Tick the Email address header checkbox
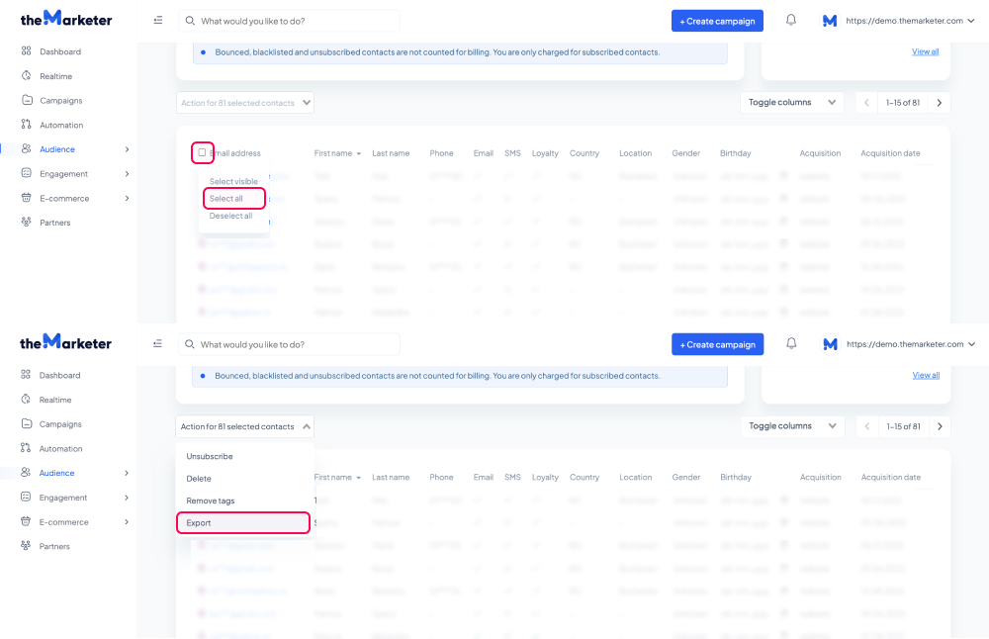 [x=202, y=152]
